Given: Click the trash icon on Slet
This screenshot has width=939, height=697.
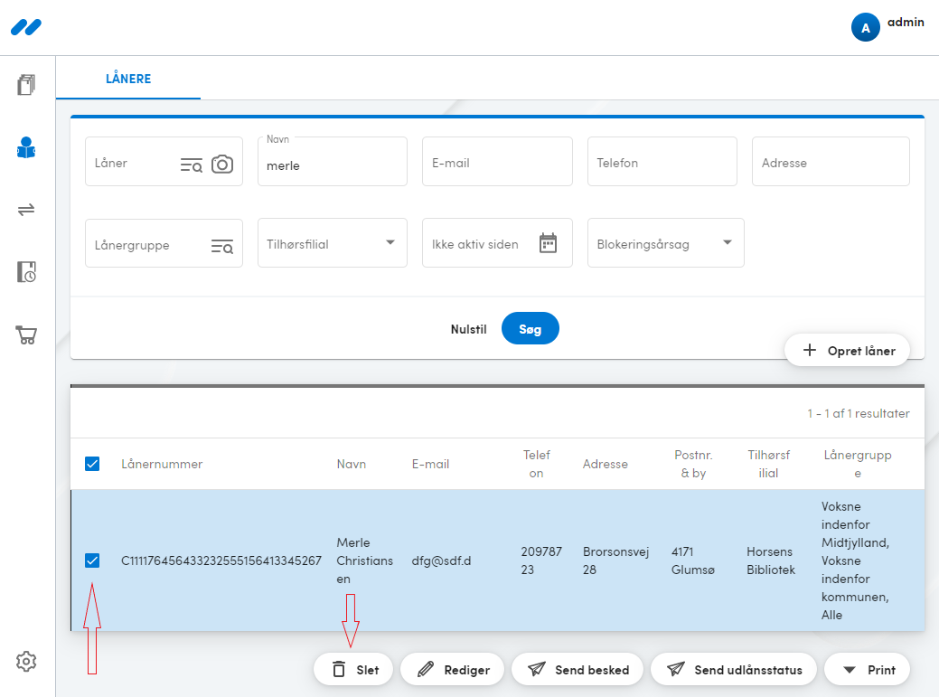Looking at the screenshot, I should (338, 670).
